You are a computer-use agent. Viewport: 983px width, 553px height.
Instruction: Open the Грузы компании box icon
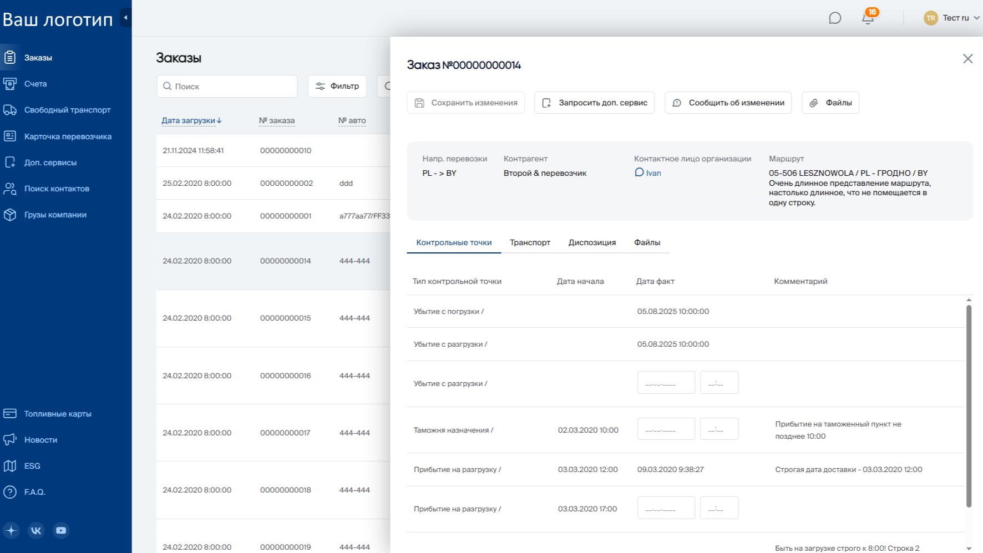point(10,215)
